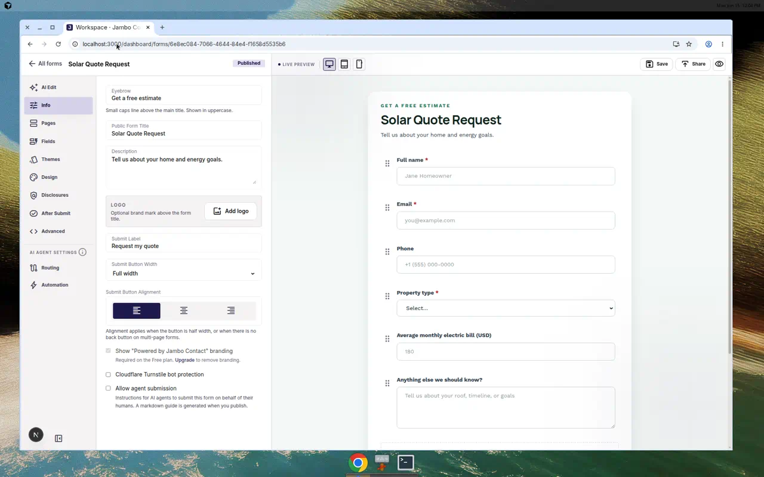
Task: Close the Workspace Jambo tab
Action: (x=148, y=27)
